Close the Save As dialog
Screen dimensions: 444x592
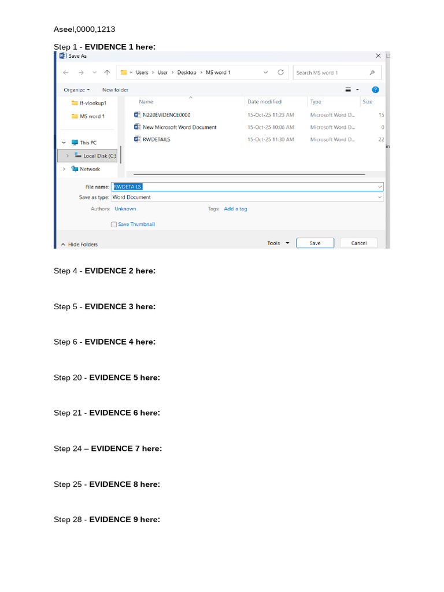378,56
